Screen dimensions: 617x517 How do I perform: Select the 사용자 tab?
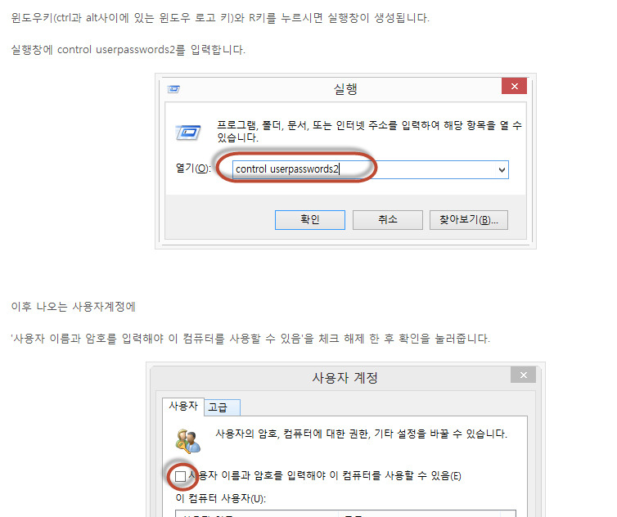pyautogui.click(x=183, y=406)
